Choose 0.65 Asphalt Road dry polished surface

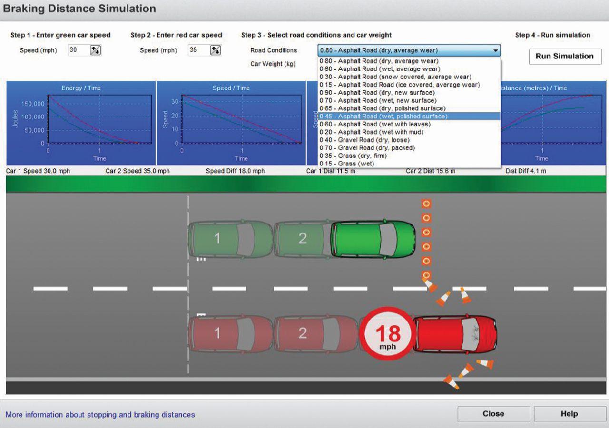pyautogui.click(x=409, y=108)
